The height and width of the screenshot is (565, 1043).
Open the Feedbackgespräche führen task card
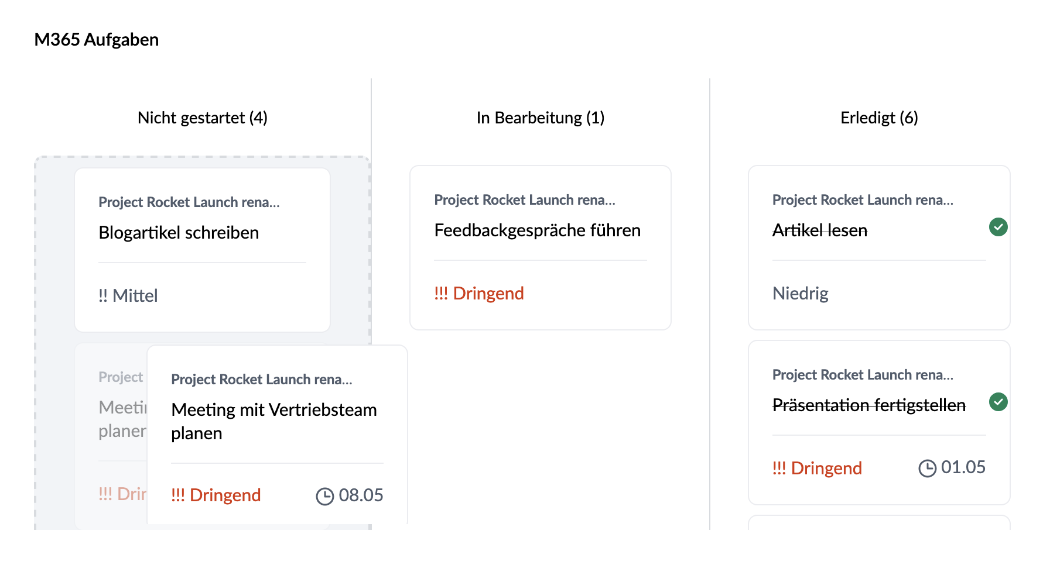(x=540, y=248)
